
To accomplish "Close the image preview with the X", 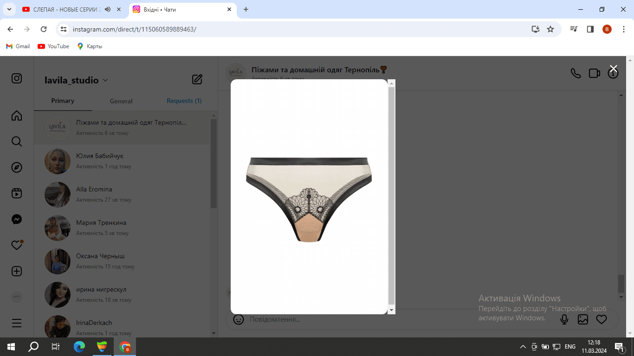I will (x=613, y=69).
